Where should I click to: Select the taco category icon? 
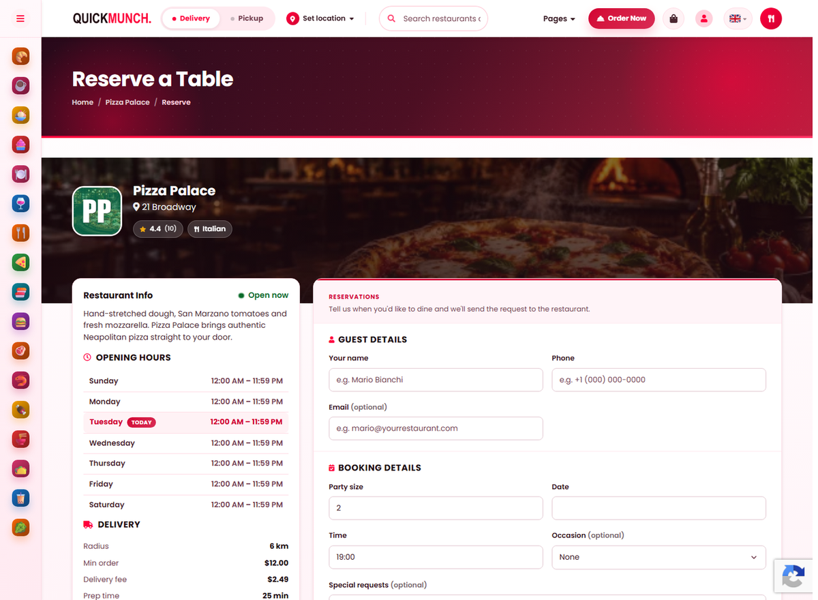[20, 468]
